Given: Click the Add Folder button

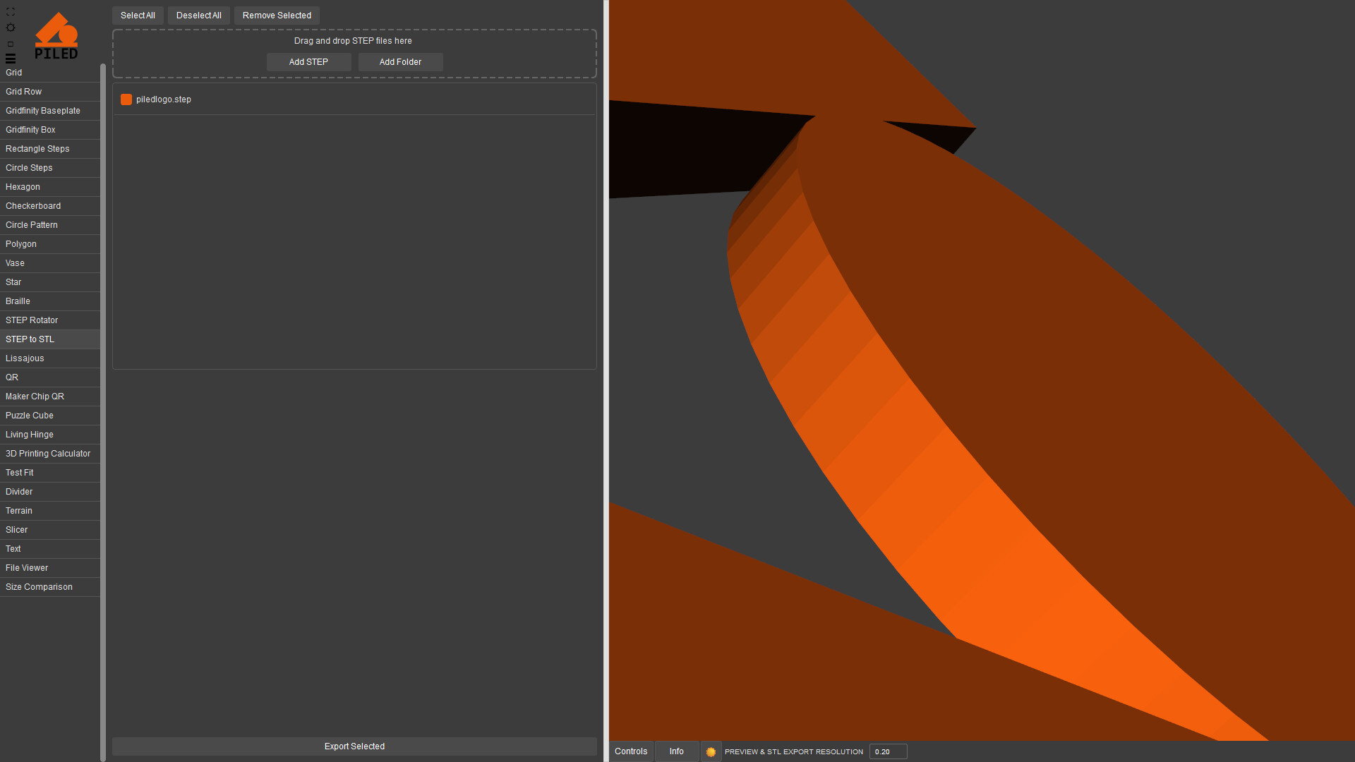Looking at the screenshot, I should click(x=400, y=62).
